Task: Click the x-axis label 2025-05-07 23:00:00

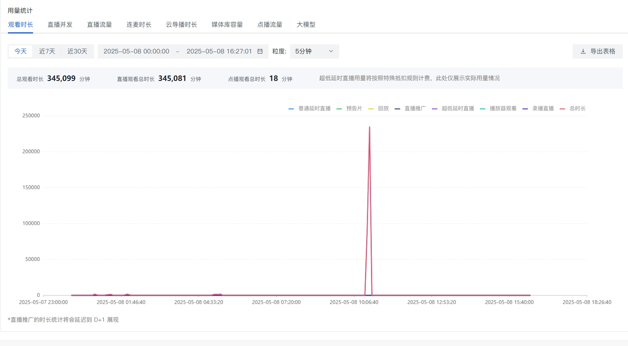Action: pos(43,302)
